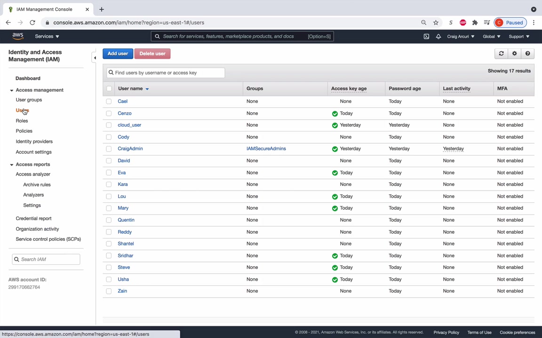The height and width of the screenshot is (338, 542).
Task: Open the CloudShell terminal icon
Action: pos(426,37)
